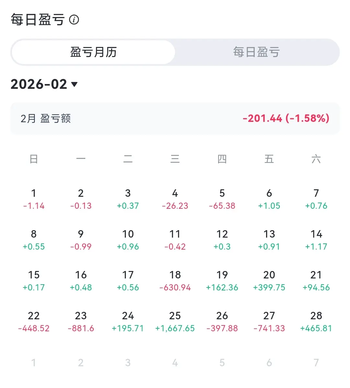Select day 25 with +1,667.65

pyautogui.click(x=175, y=322)
